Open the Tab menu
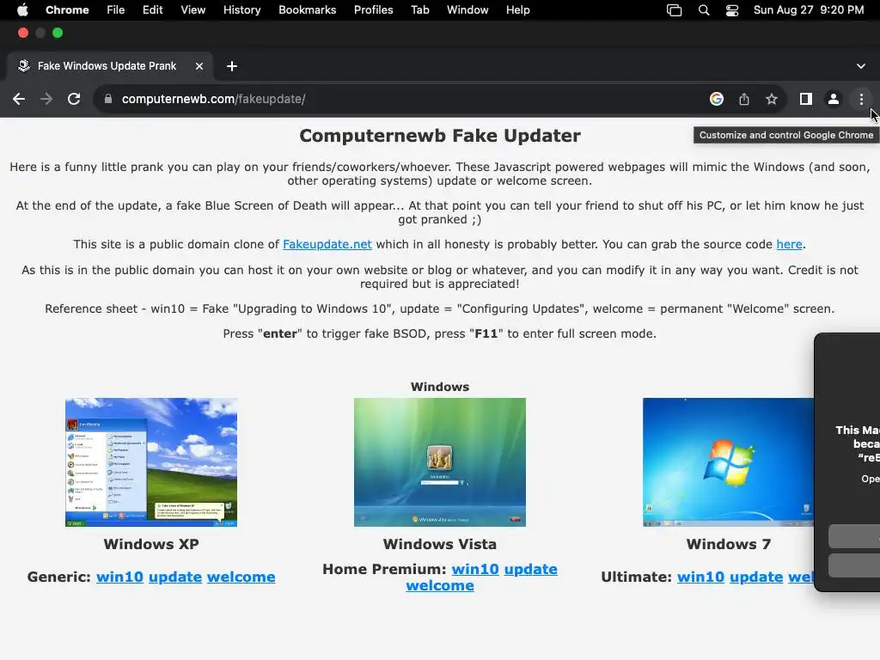Viewport: 880px width, 660px height. pyautogui.click(x=419, y=10)
